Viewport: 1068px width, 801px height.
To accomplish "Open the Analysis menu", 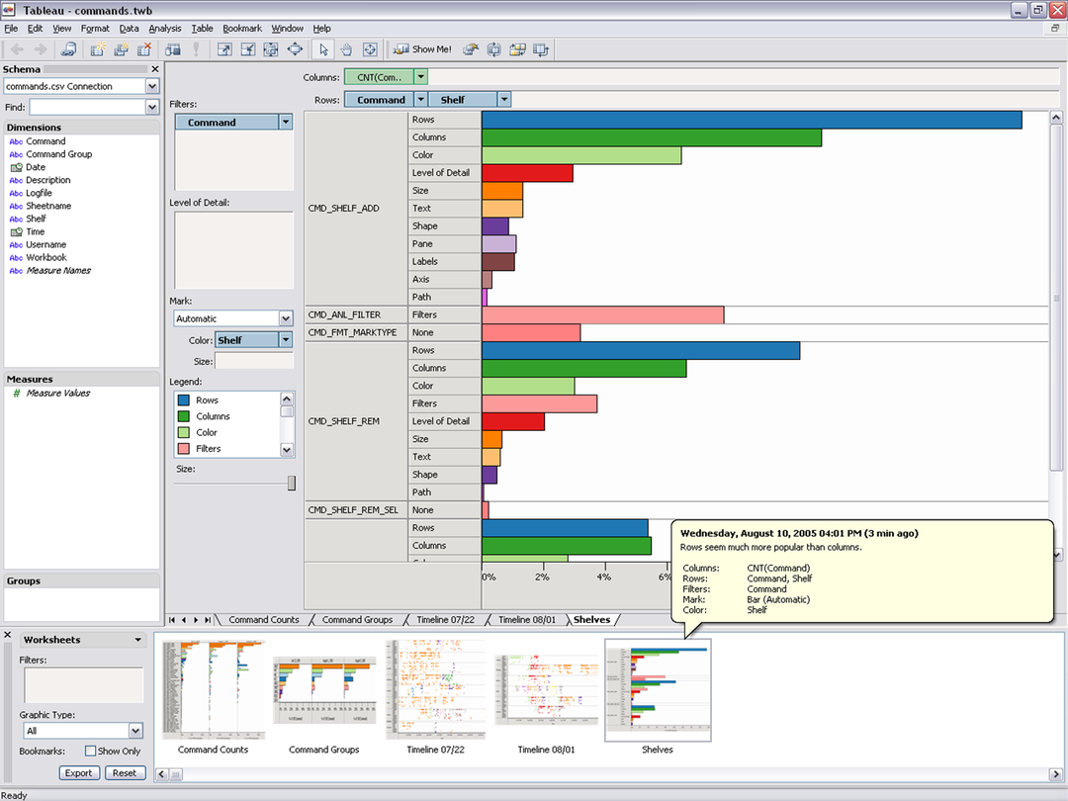I will (165, 29).
